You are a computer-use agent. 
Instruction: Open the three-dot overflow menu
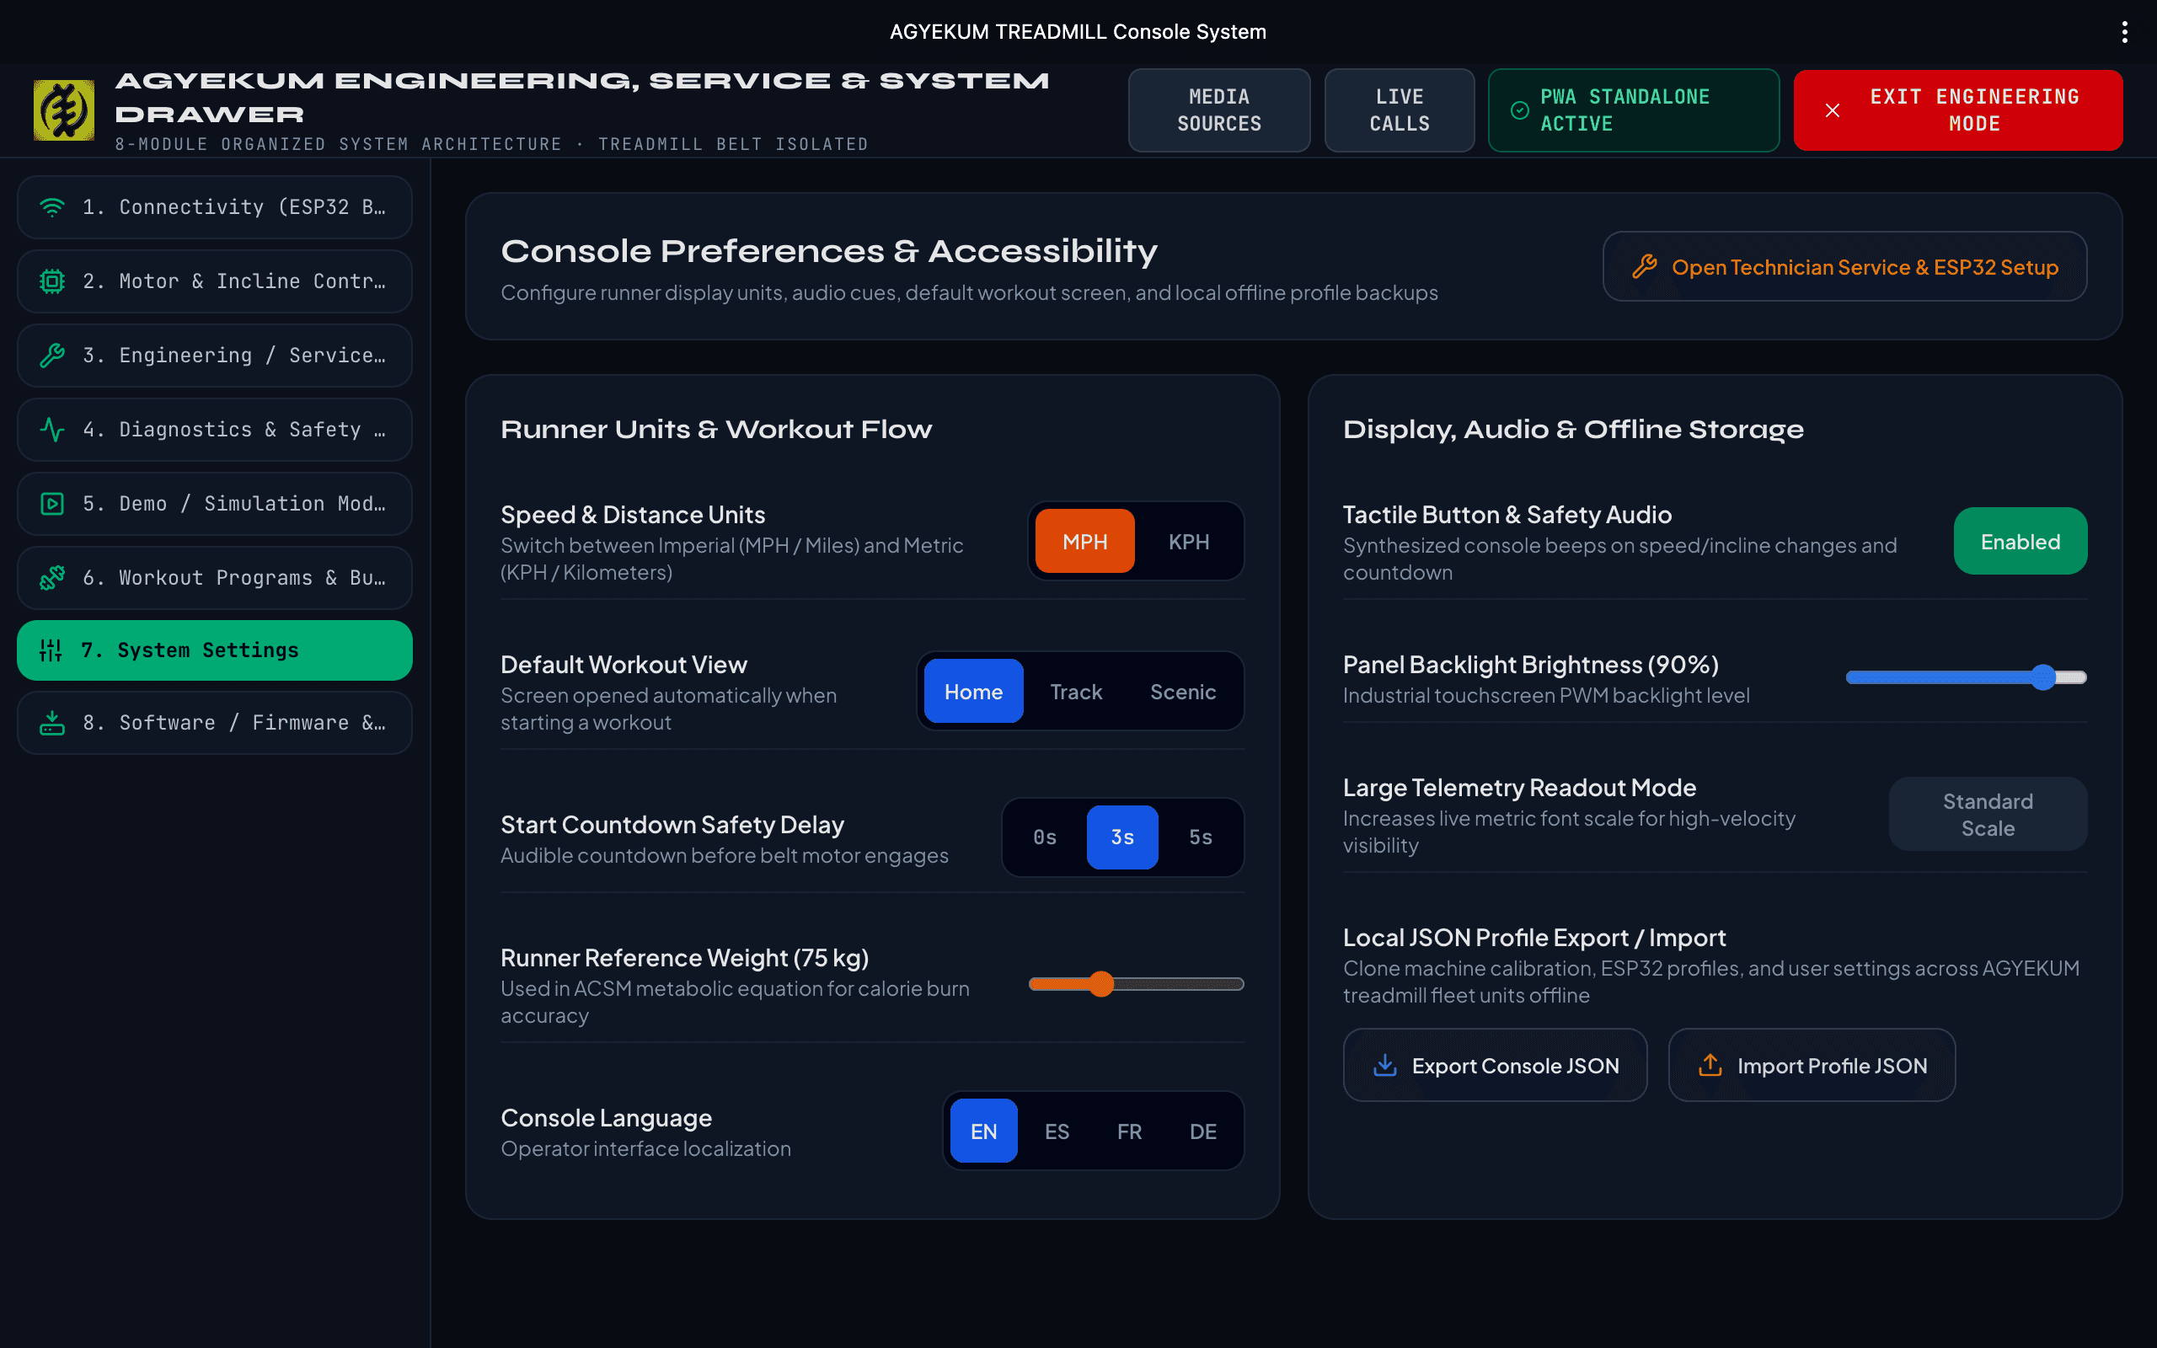(x=2125, y=32)
